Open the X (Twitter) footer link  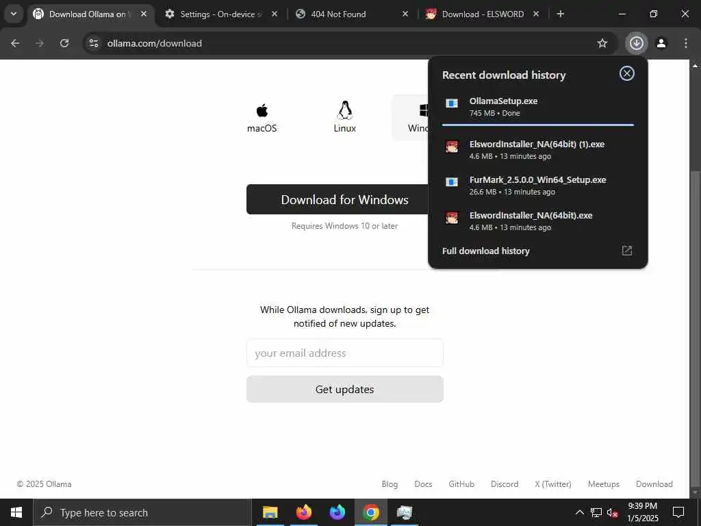coord(553,484)
